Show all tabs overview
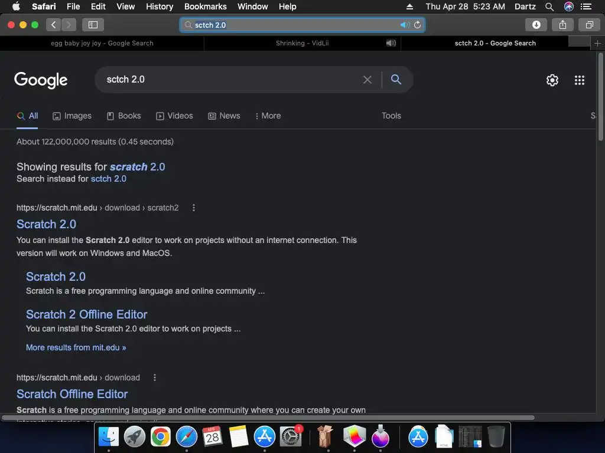Image resolution: width=605 pixels, height=453 pixels. pos(589,25)
